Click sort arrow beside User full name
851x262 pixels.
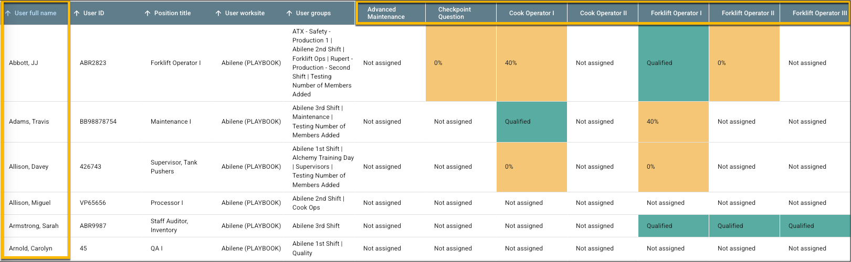8,13
